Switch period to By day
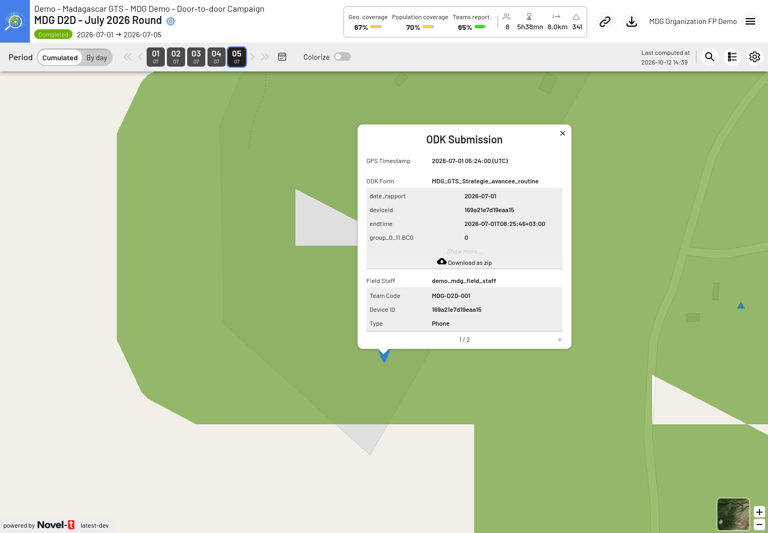Screen dimensions: 768x533 [x=97, y=58]
